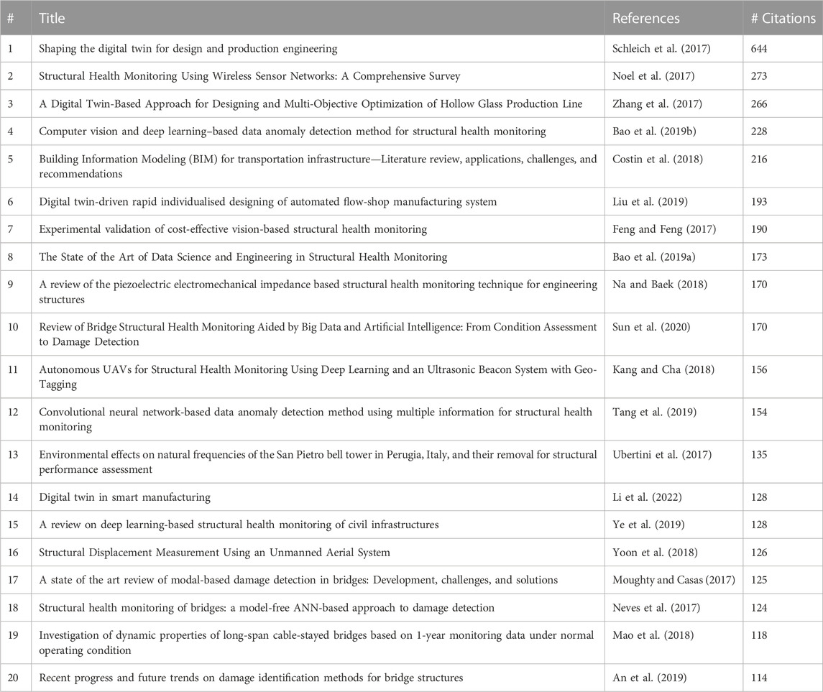Select 'Recent progress and future trends' title

[x=251, y=678]
